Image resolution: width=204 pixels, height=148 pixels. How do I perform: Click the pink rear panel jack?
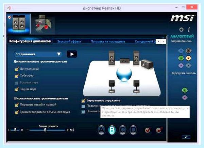click(x=181, y=66)
